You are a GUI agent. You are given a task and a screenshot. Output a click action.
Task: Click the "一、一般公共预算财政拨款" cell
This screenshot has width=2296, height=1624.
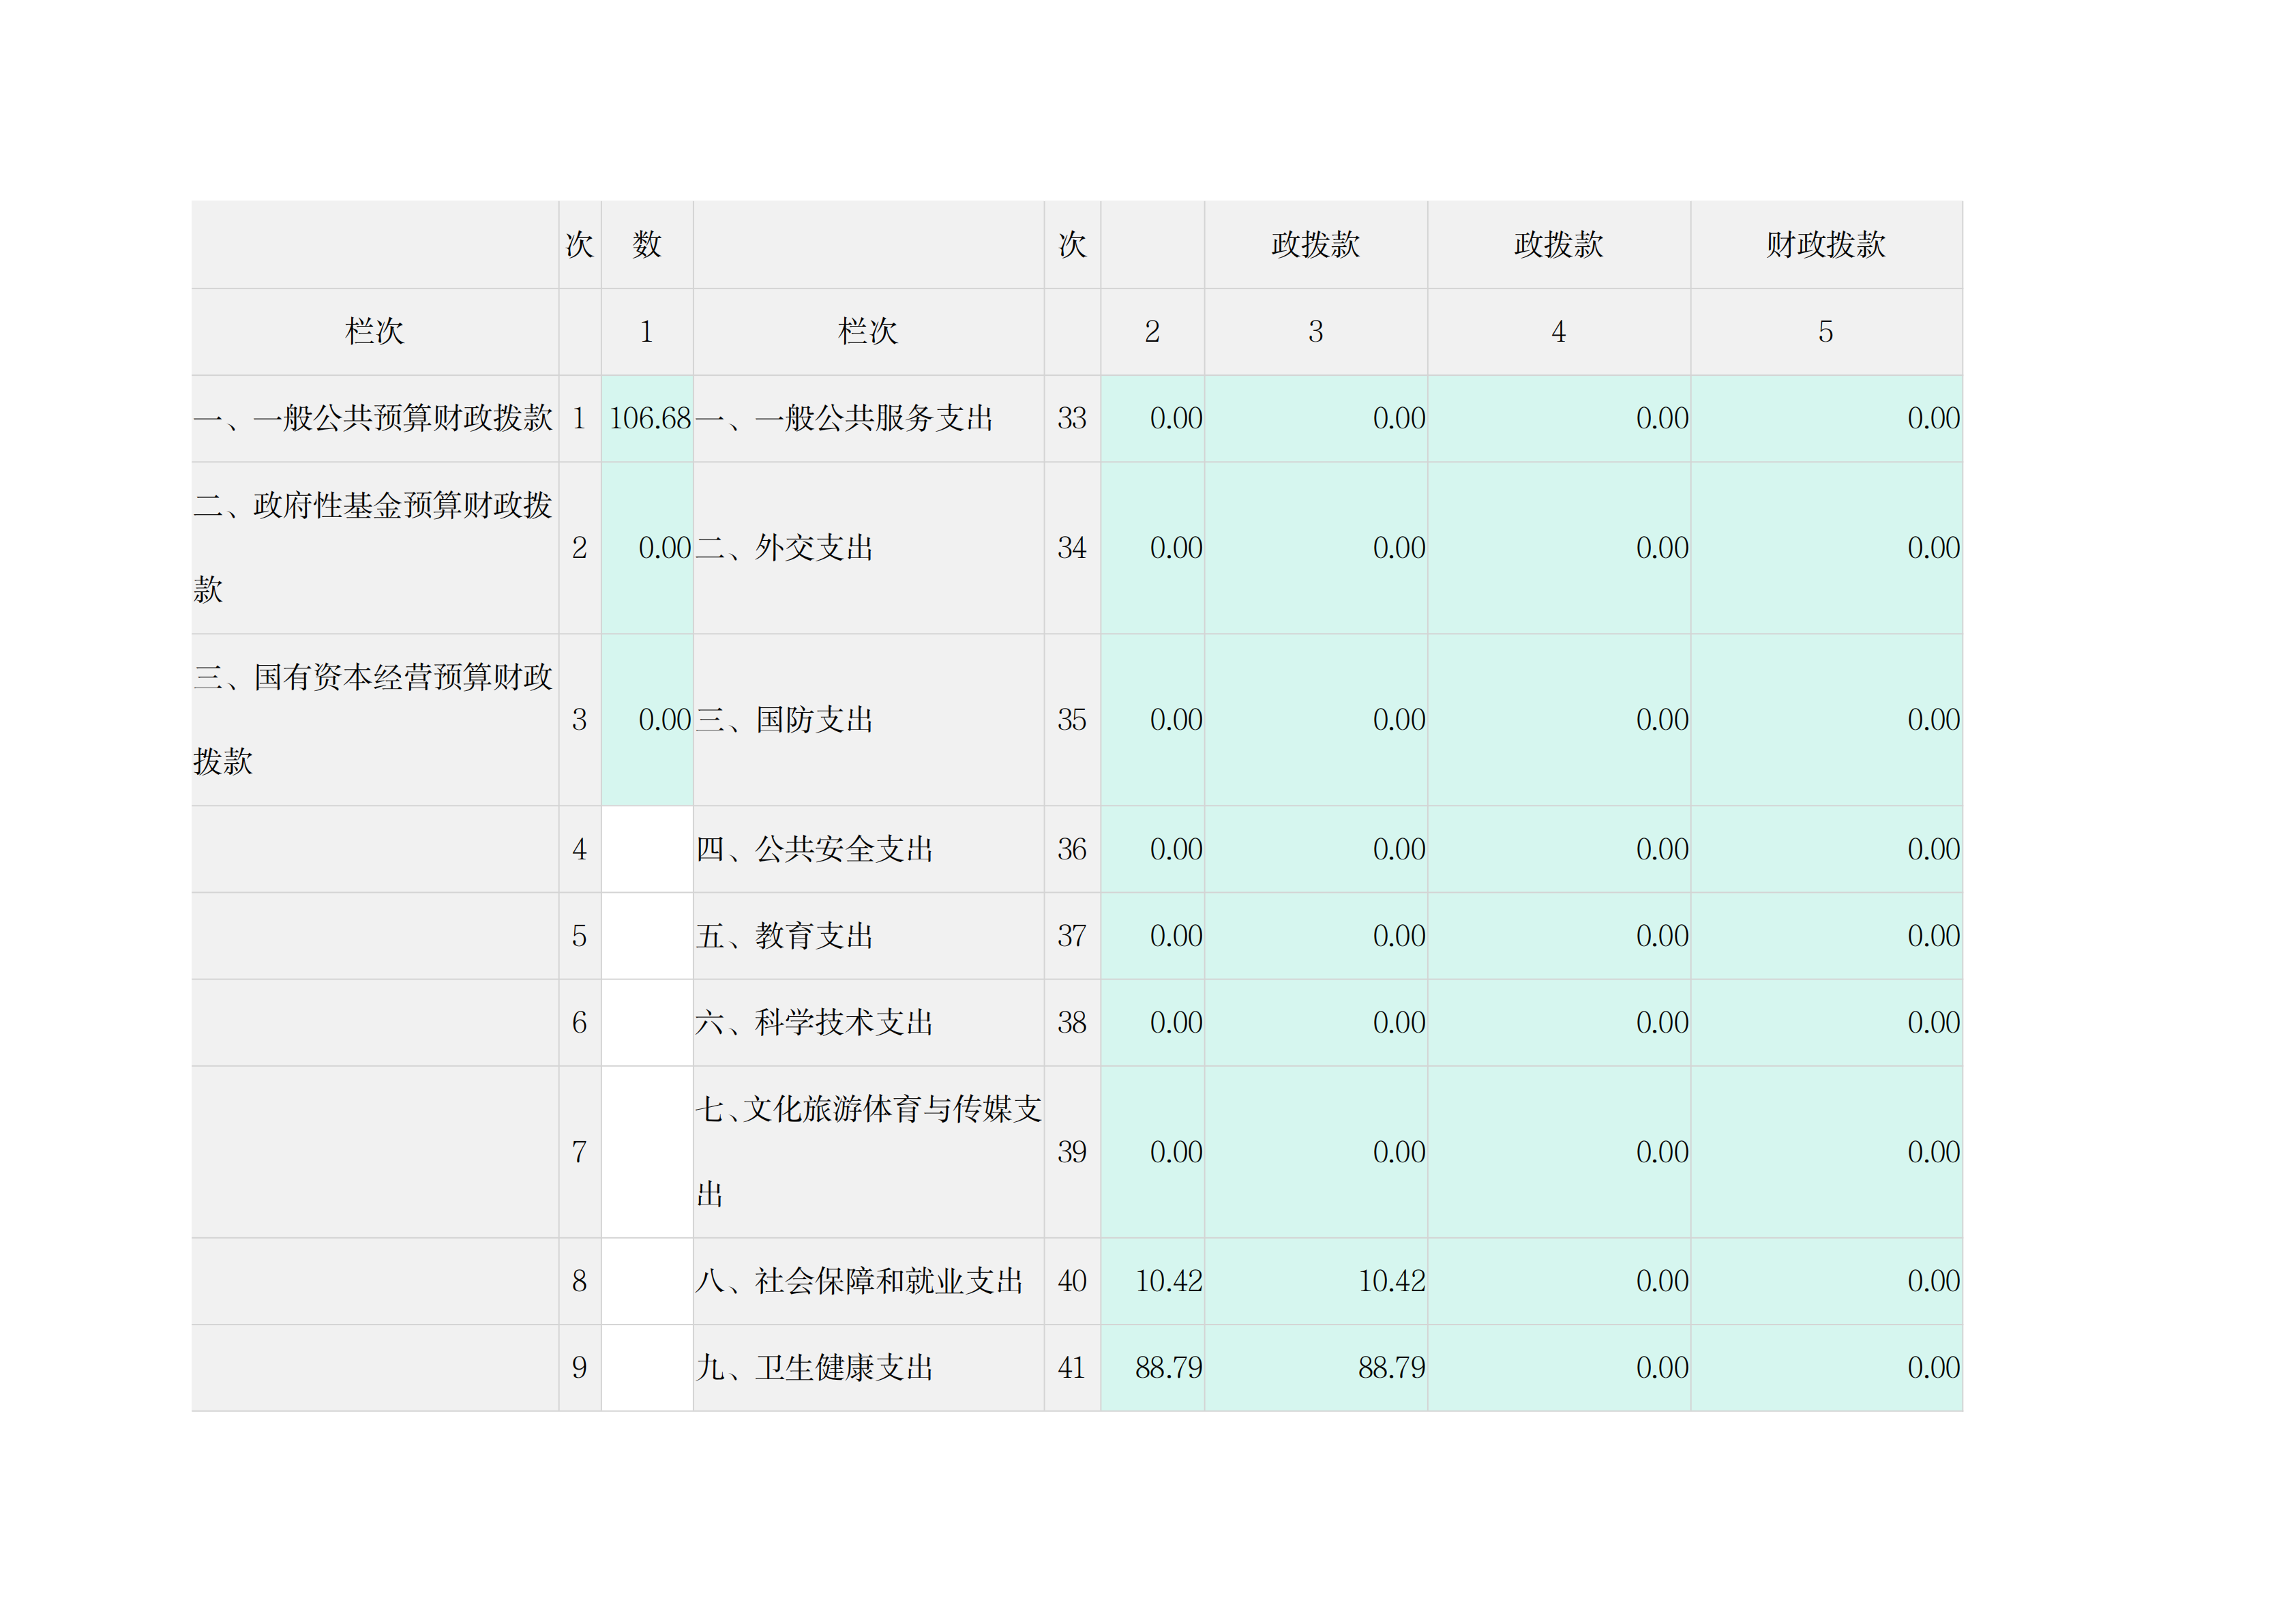[x=374, y=418]
